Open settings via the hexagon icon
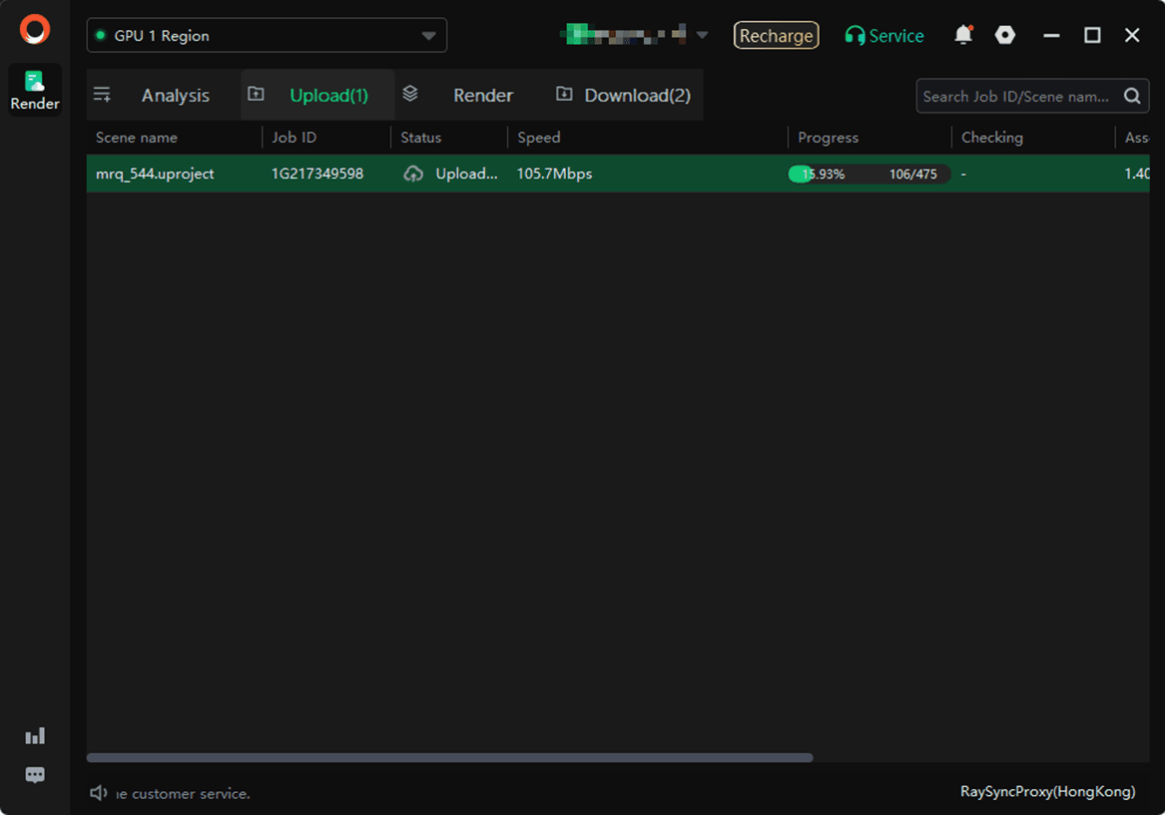 point(1005,35)
